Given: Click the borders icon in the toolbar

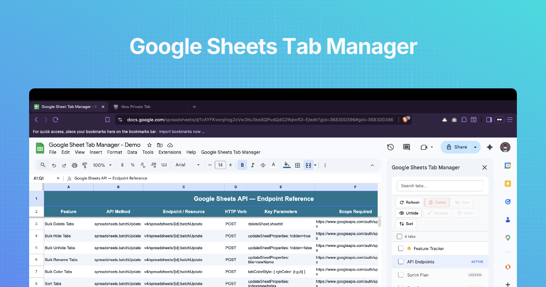Looking at the screenshot, I should coord(297,165).
